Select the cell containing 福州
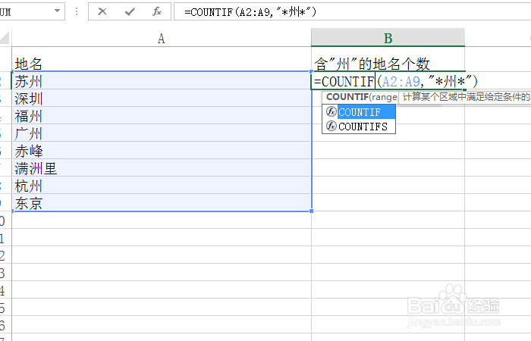Image resolution: width=531 pixels, height=341 pixels. point(162,116)
